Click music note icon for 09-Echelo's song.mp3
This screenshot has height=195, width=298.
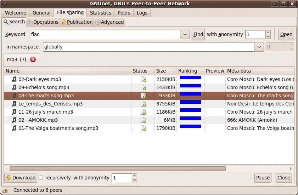14,87
